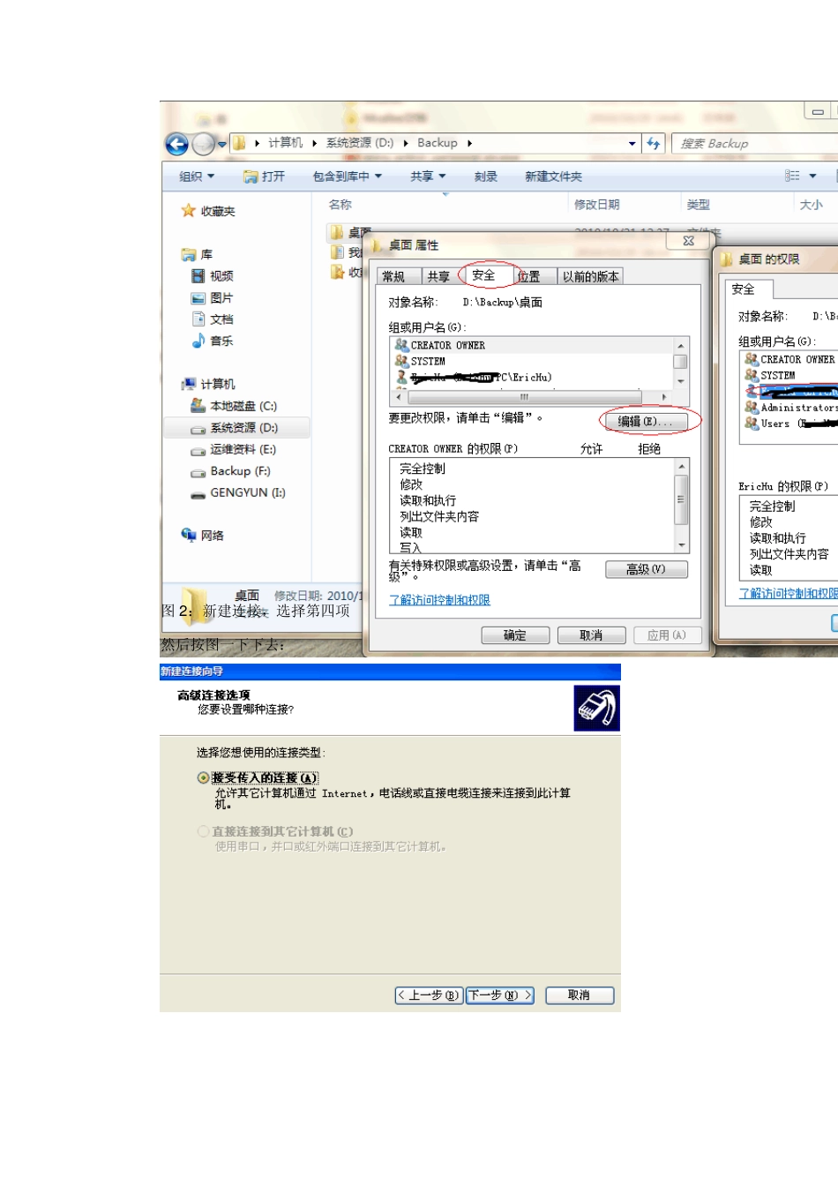Select 网络 in the navigation pane

point(202,535)
